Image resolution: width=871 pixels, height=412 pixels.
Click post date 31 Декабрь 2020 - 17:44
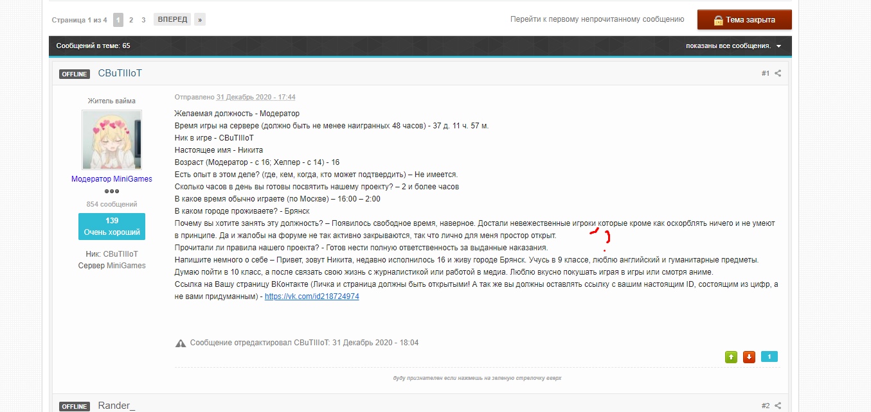point(256,97)
